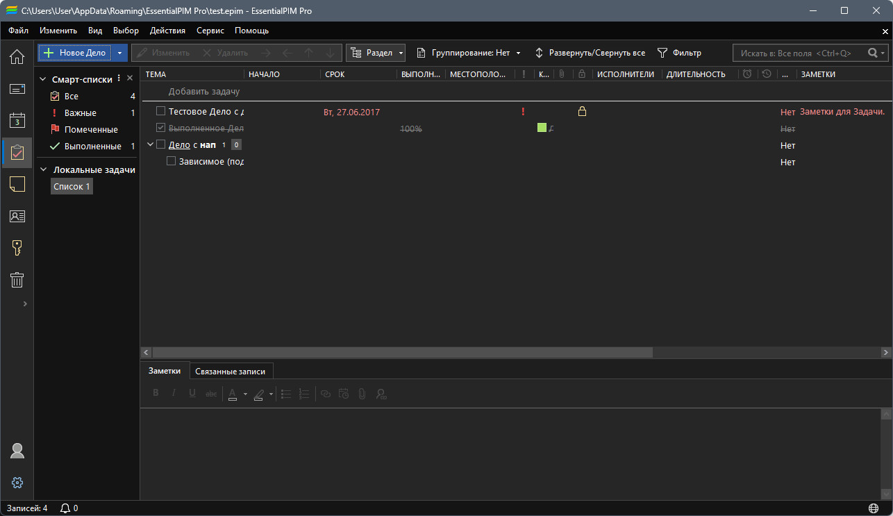Click green category swatch on Выполненное Дело
The width and height of the screenshot is (893, 516).
(x=542, y=128)
